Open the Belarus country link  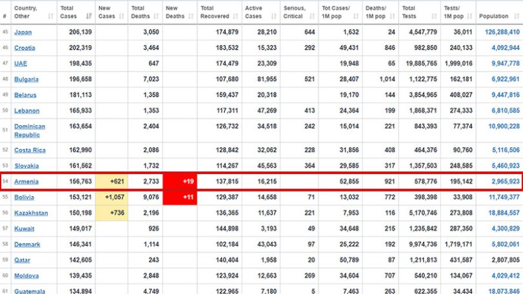click(25, 95)
